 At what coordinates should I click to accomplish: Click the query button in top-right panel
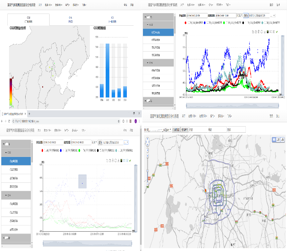(x=246, y=16)
